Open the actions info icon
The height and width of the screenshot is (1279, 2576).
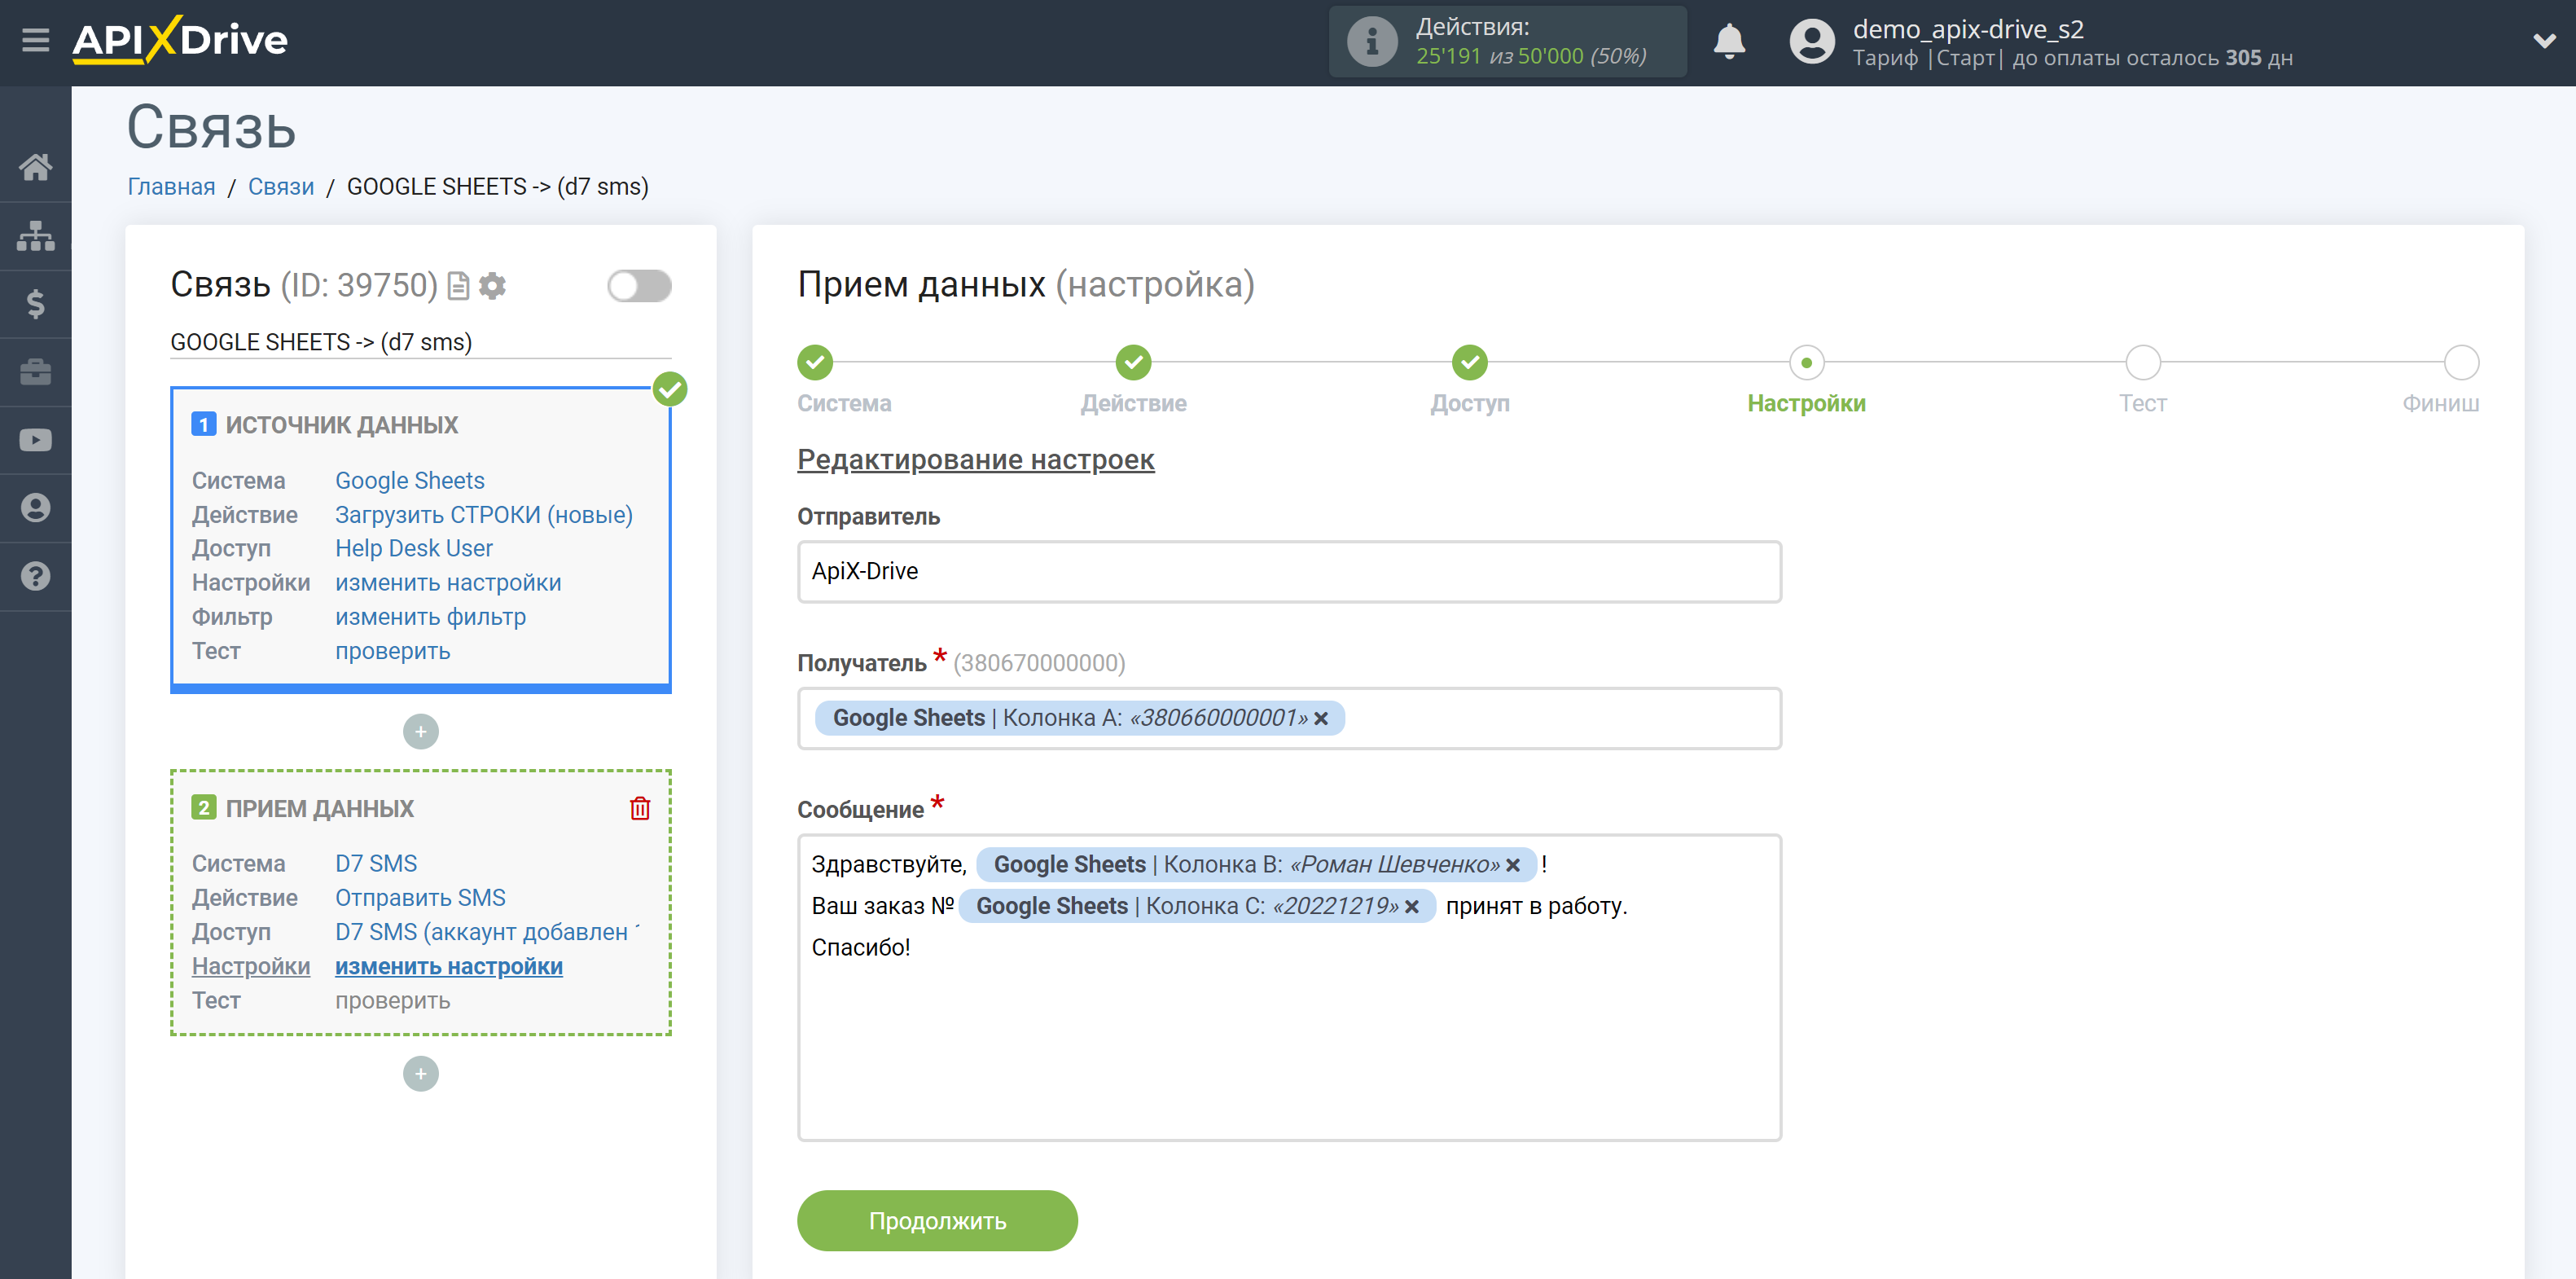(1371, 42)
